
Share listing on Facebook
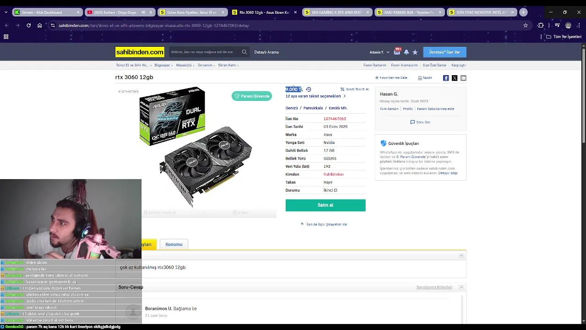click(x=446, y=78)
